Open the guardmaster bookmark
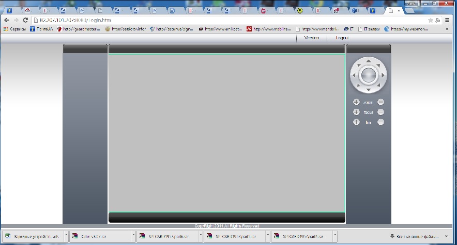 (x=79, y=29)
